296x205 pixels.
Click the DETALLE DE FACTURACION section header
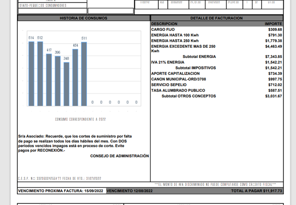[x=216, y=18]
